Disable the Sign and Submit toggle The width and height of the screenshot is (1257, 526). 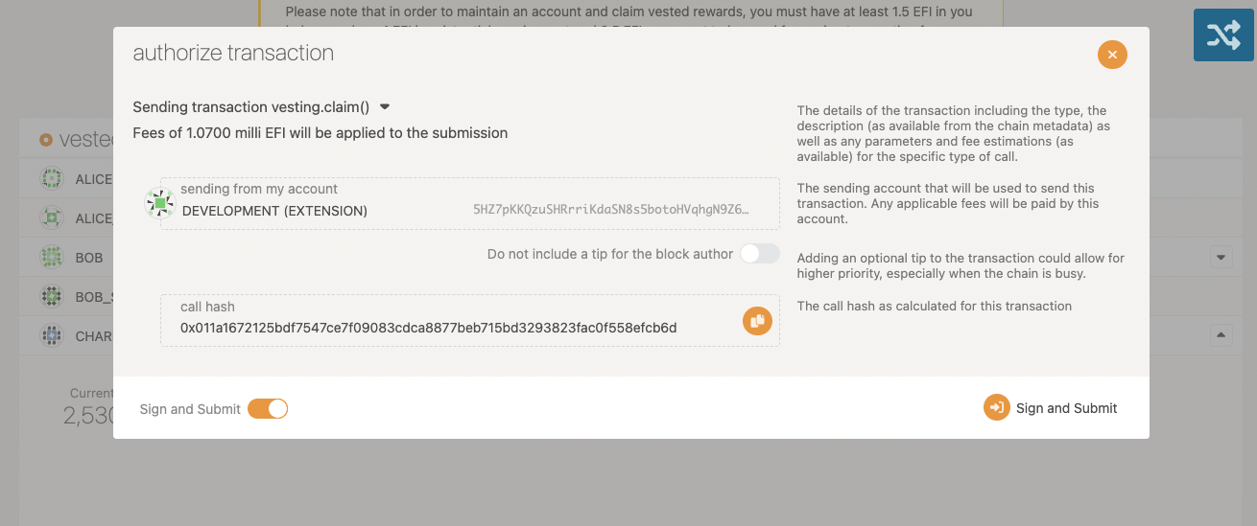[268, 409]
